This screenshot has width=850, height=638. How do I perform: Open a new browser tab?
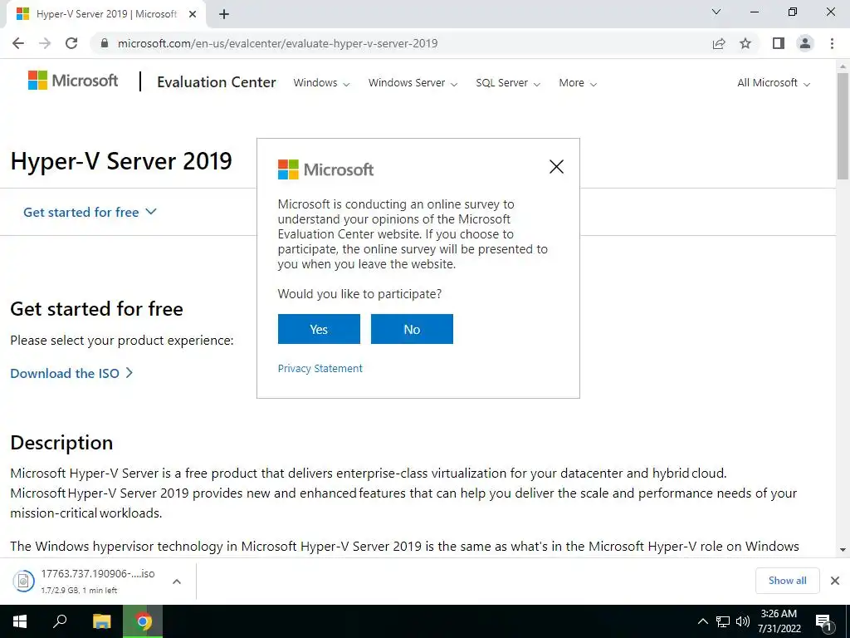click(224, 15)
